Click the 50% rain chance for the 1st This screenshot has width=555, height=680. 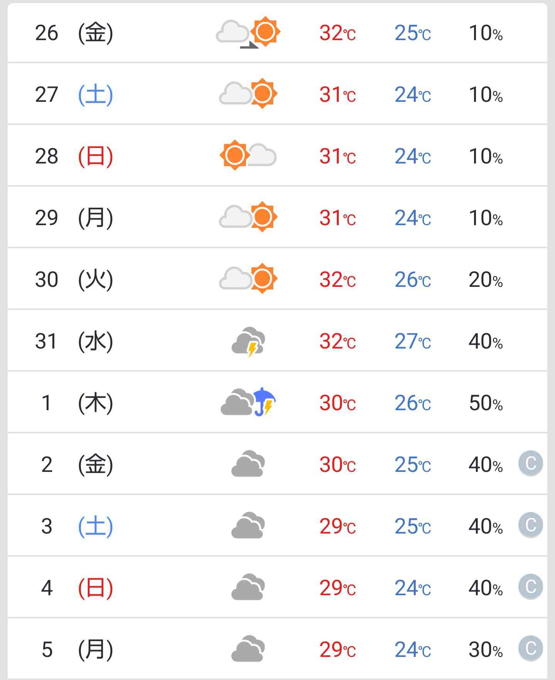[486, 403]
